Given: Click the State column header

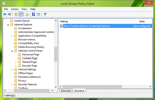Looking at the screenshot, I should coord(142,22).
